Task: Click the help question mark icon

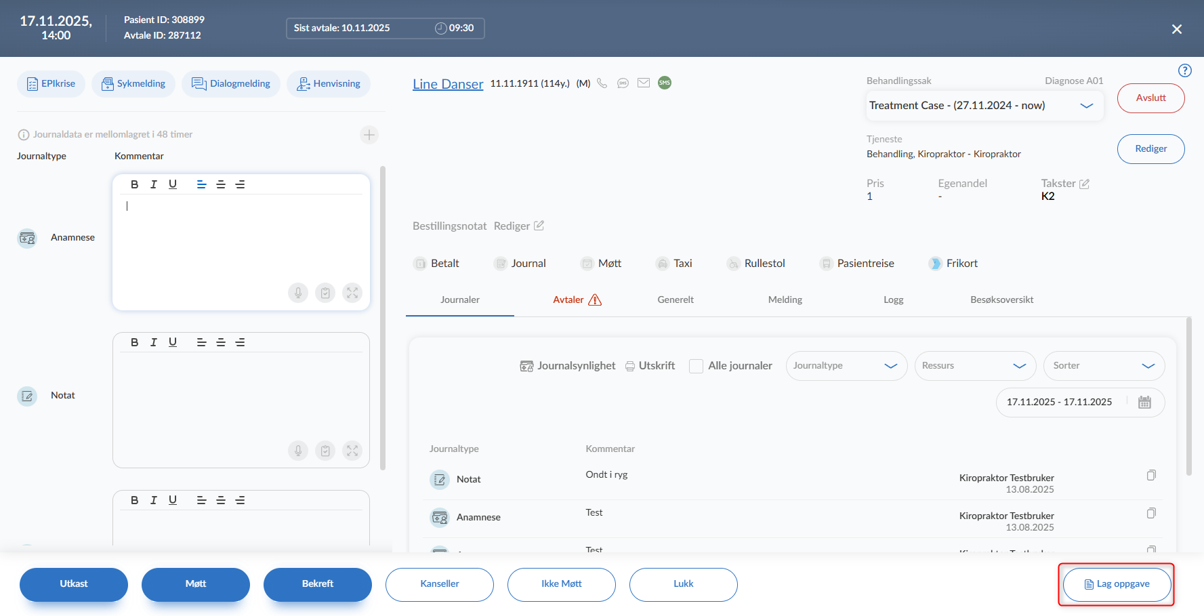Action: click(1184, 70)
